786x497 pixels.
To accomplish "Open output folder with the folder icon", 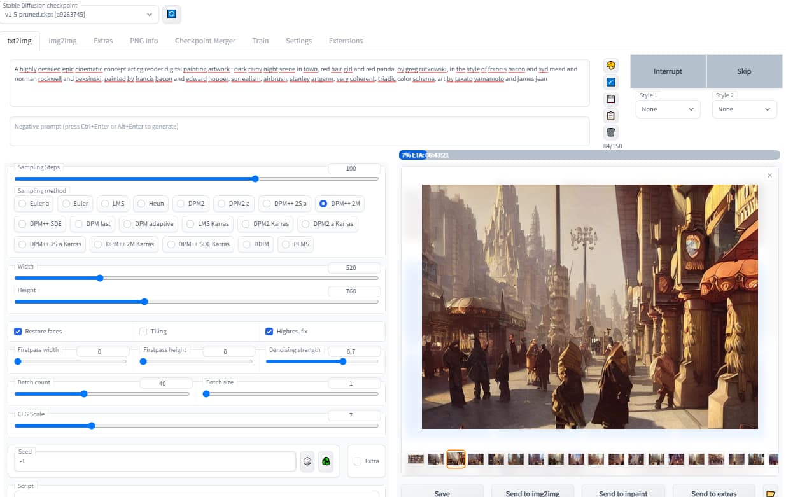I will (770, 493).
